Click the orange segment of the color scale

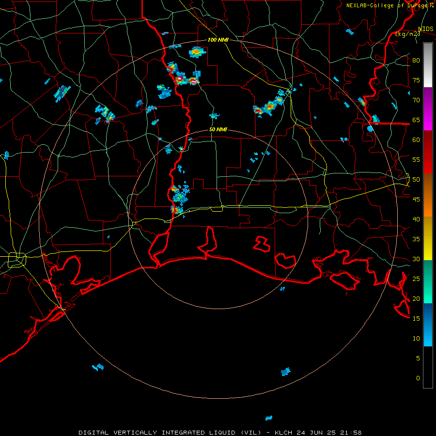(x=428, y=195)
